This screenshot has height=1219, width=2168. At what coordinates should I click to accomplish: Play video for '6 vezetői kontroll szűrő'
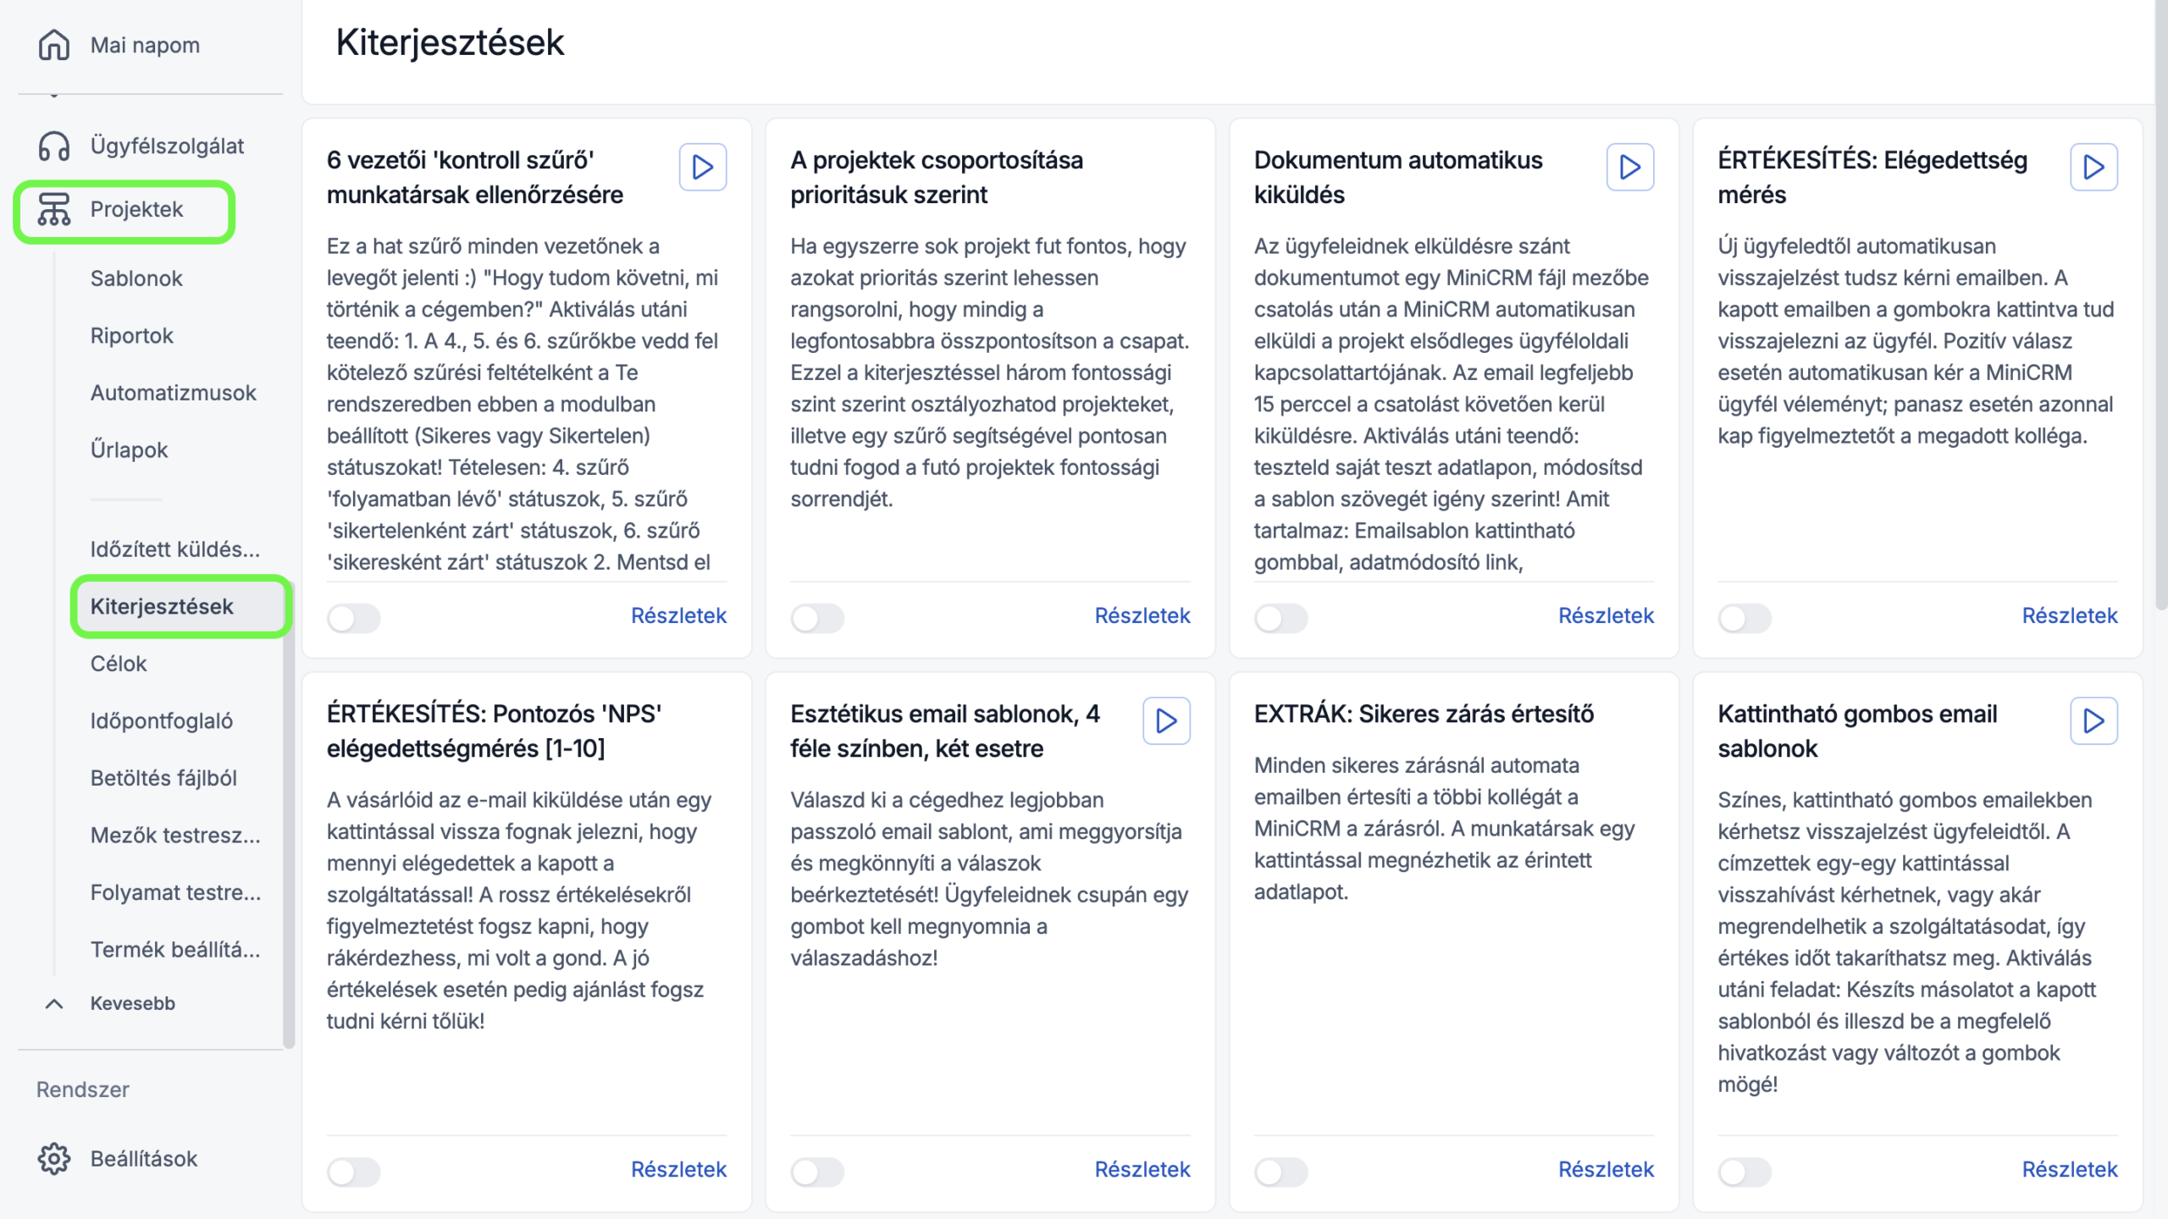(x=702, y=167)
